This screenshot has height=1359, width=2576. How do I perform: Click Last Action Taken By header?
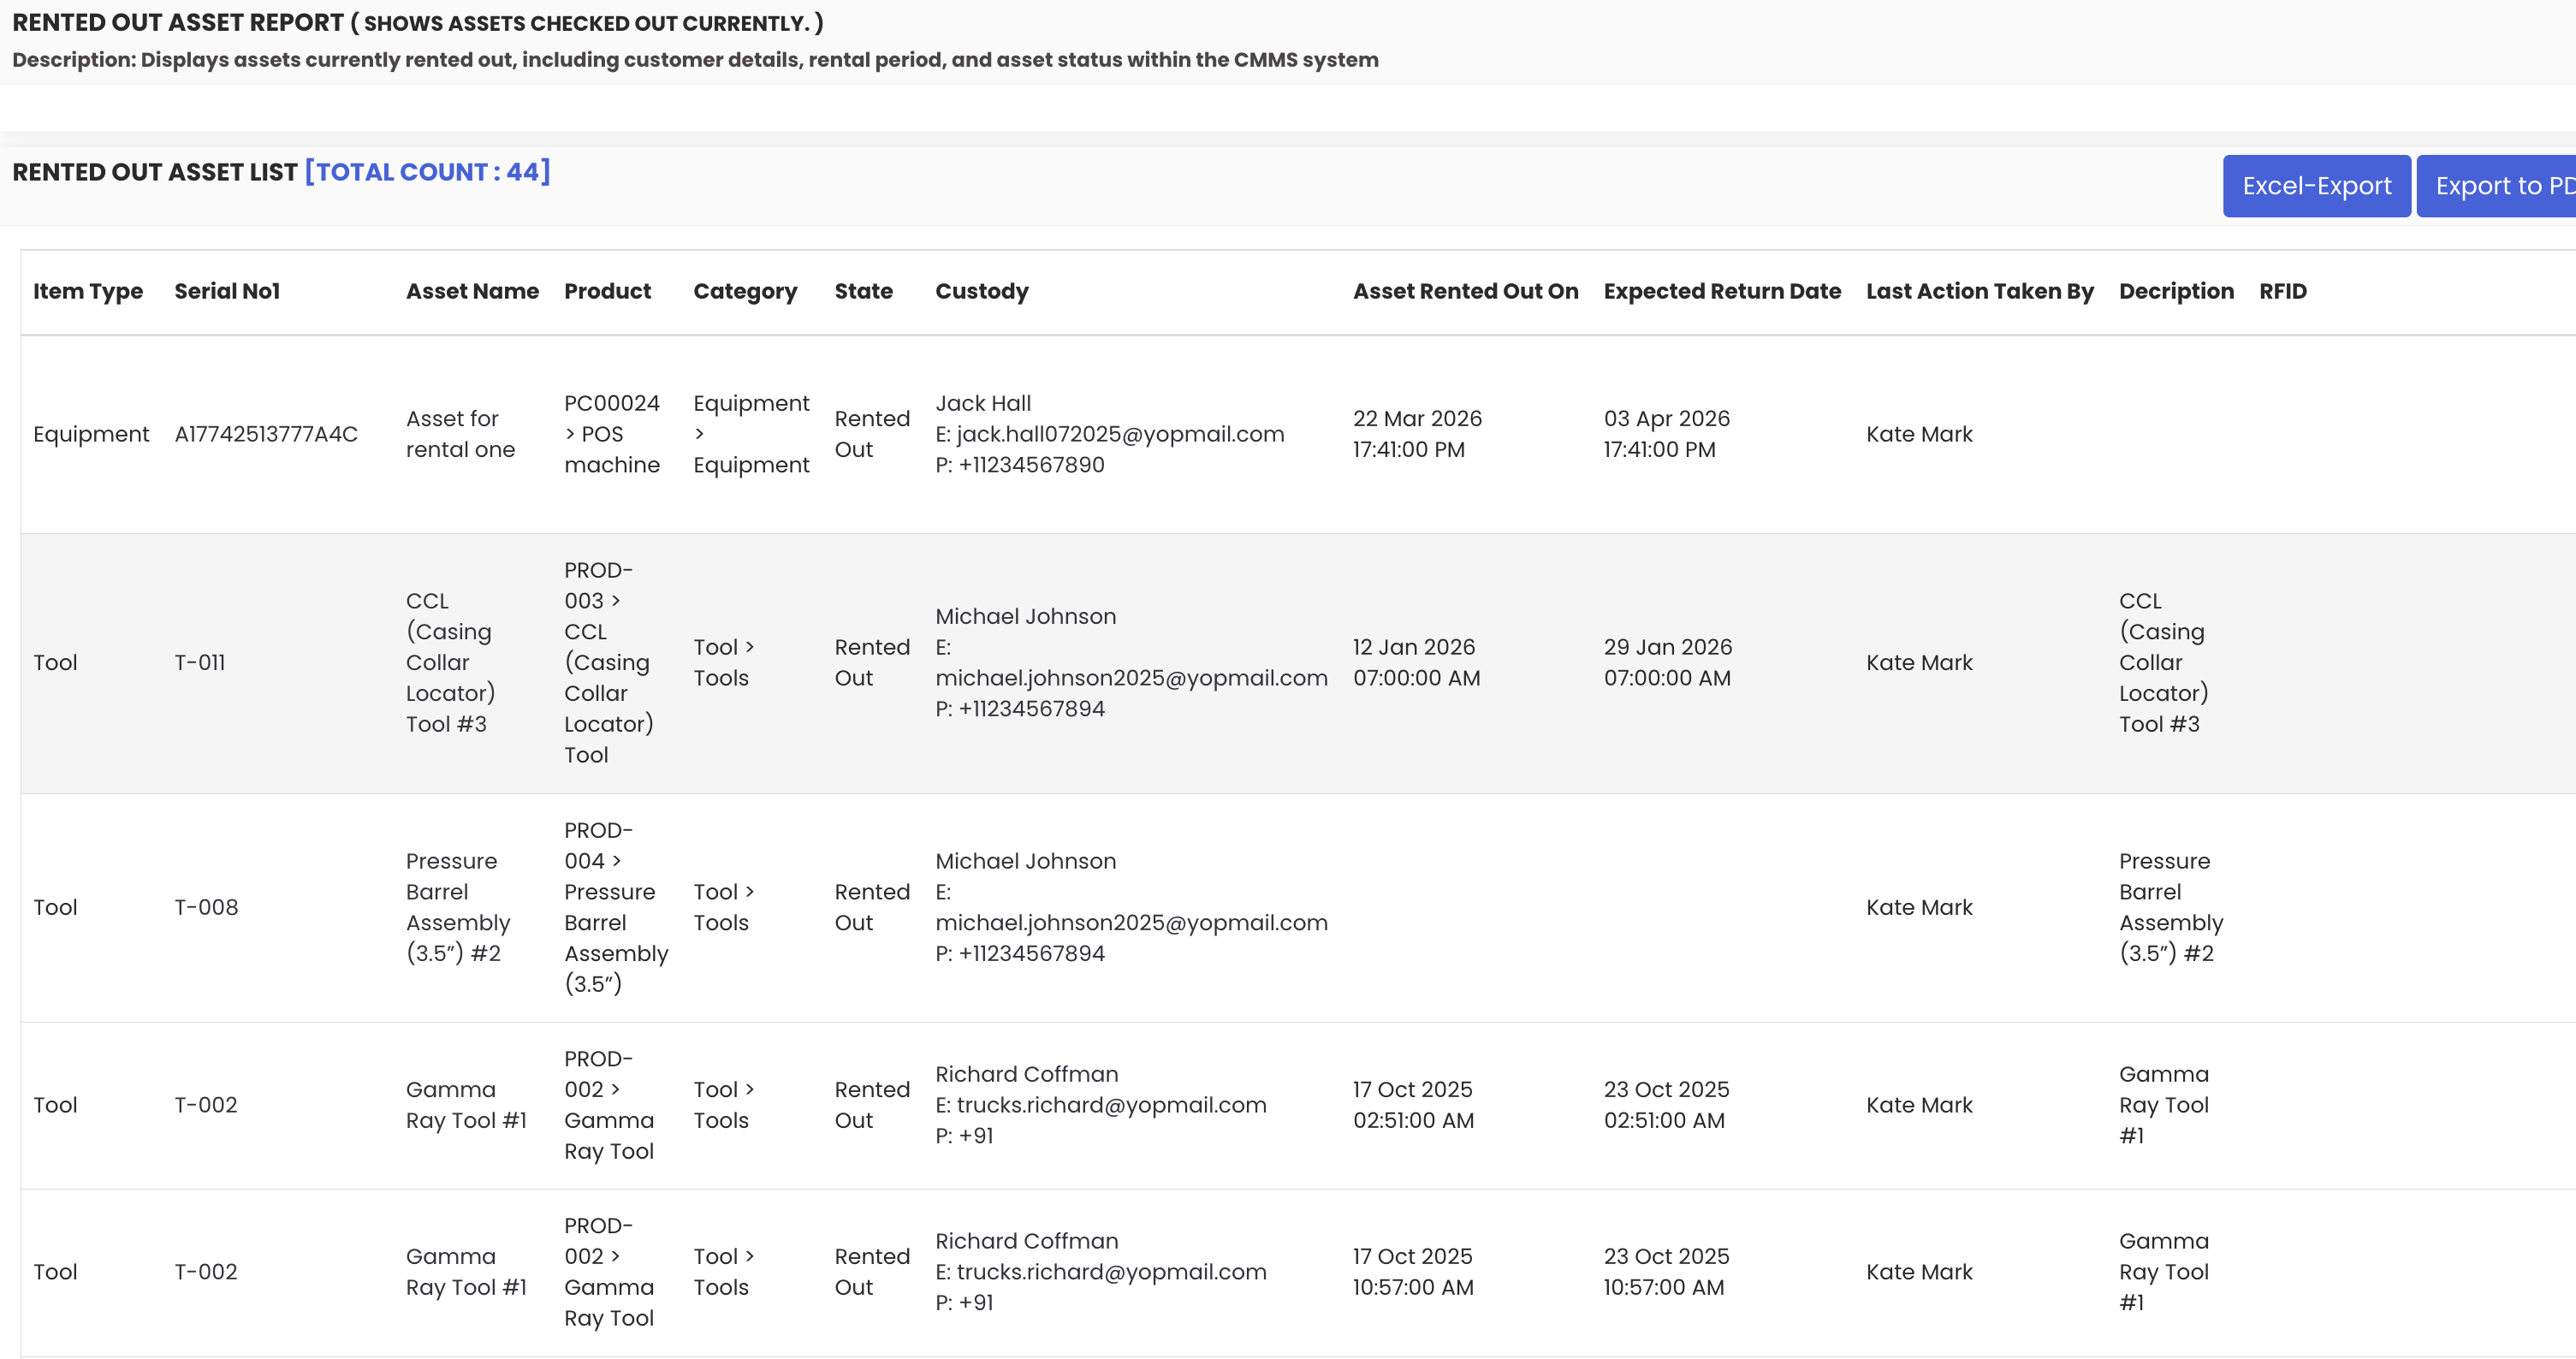[x=1979, y=291]
